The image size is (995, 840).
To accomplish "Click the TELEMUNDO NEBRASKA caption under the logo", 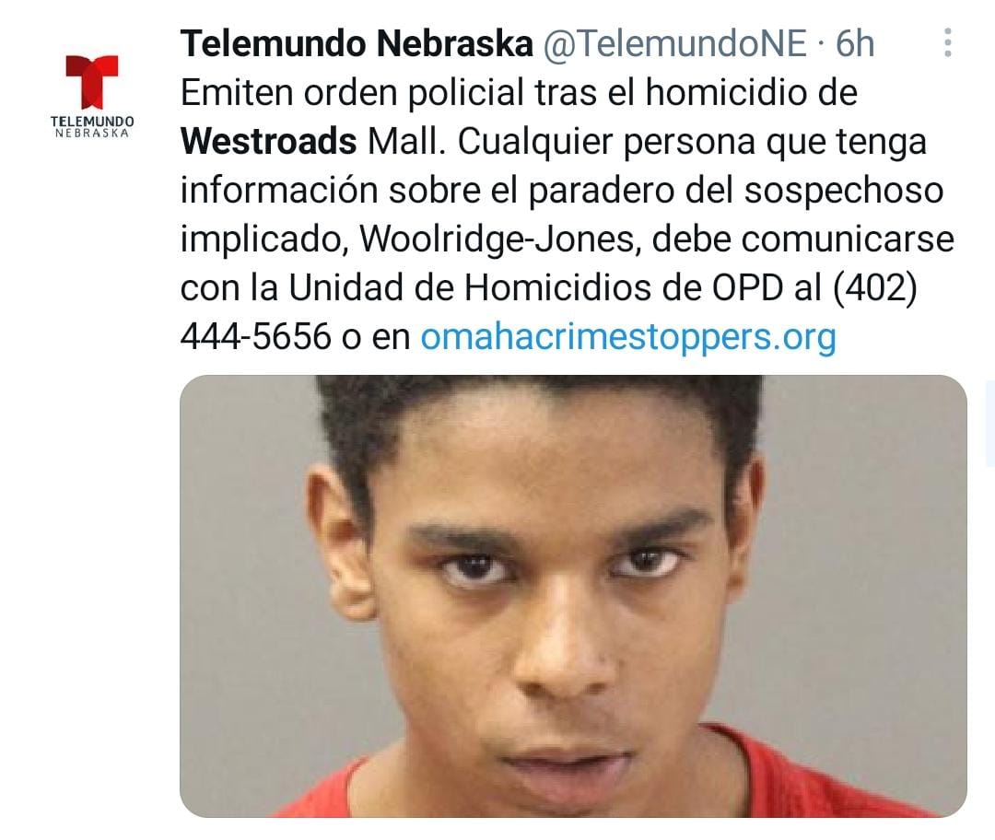I will pyautogui.click(x=92, y=126).
